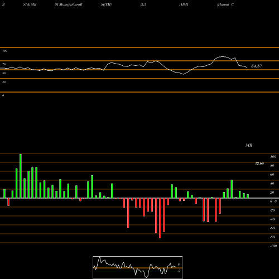Click the 'SI & MR' header text
This screenshot has height=279, width=279.
[x=30, y=4]
